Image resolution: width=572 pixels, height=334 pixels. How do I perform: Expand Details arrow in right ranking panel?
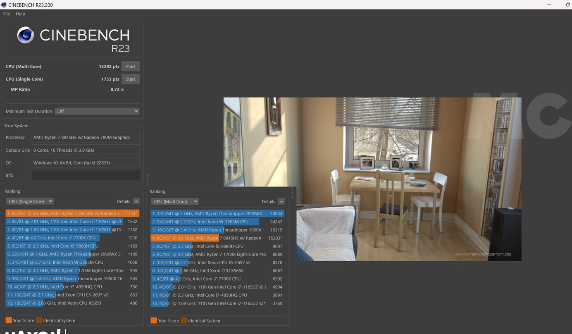click(x=281, y=201)
